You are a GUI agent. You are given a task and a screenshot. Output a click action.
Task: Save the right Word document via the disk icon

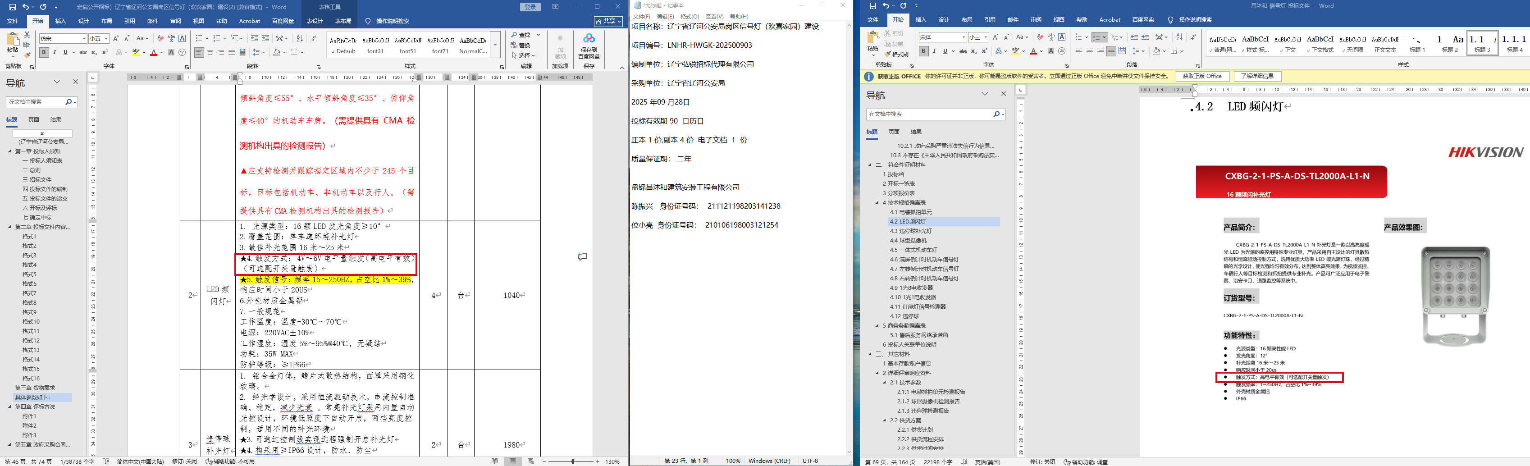click(x=872, y=6)
